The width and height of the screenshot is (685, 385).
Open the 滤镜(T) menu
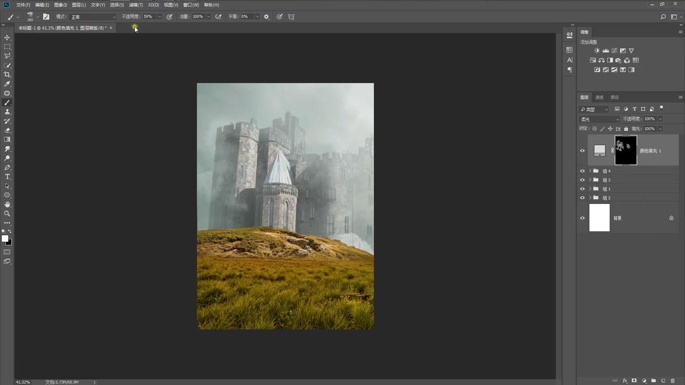[136, 5]
